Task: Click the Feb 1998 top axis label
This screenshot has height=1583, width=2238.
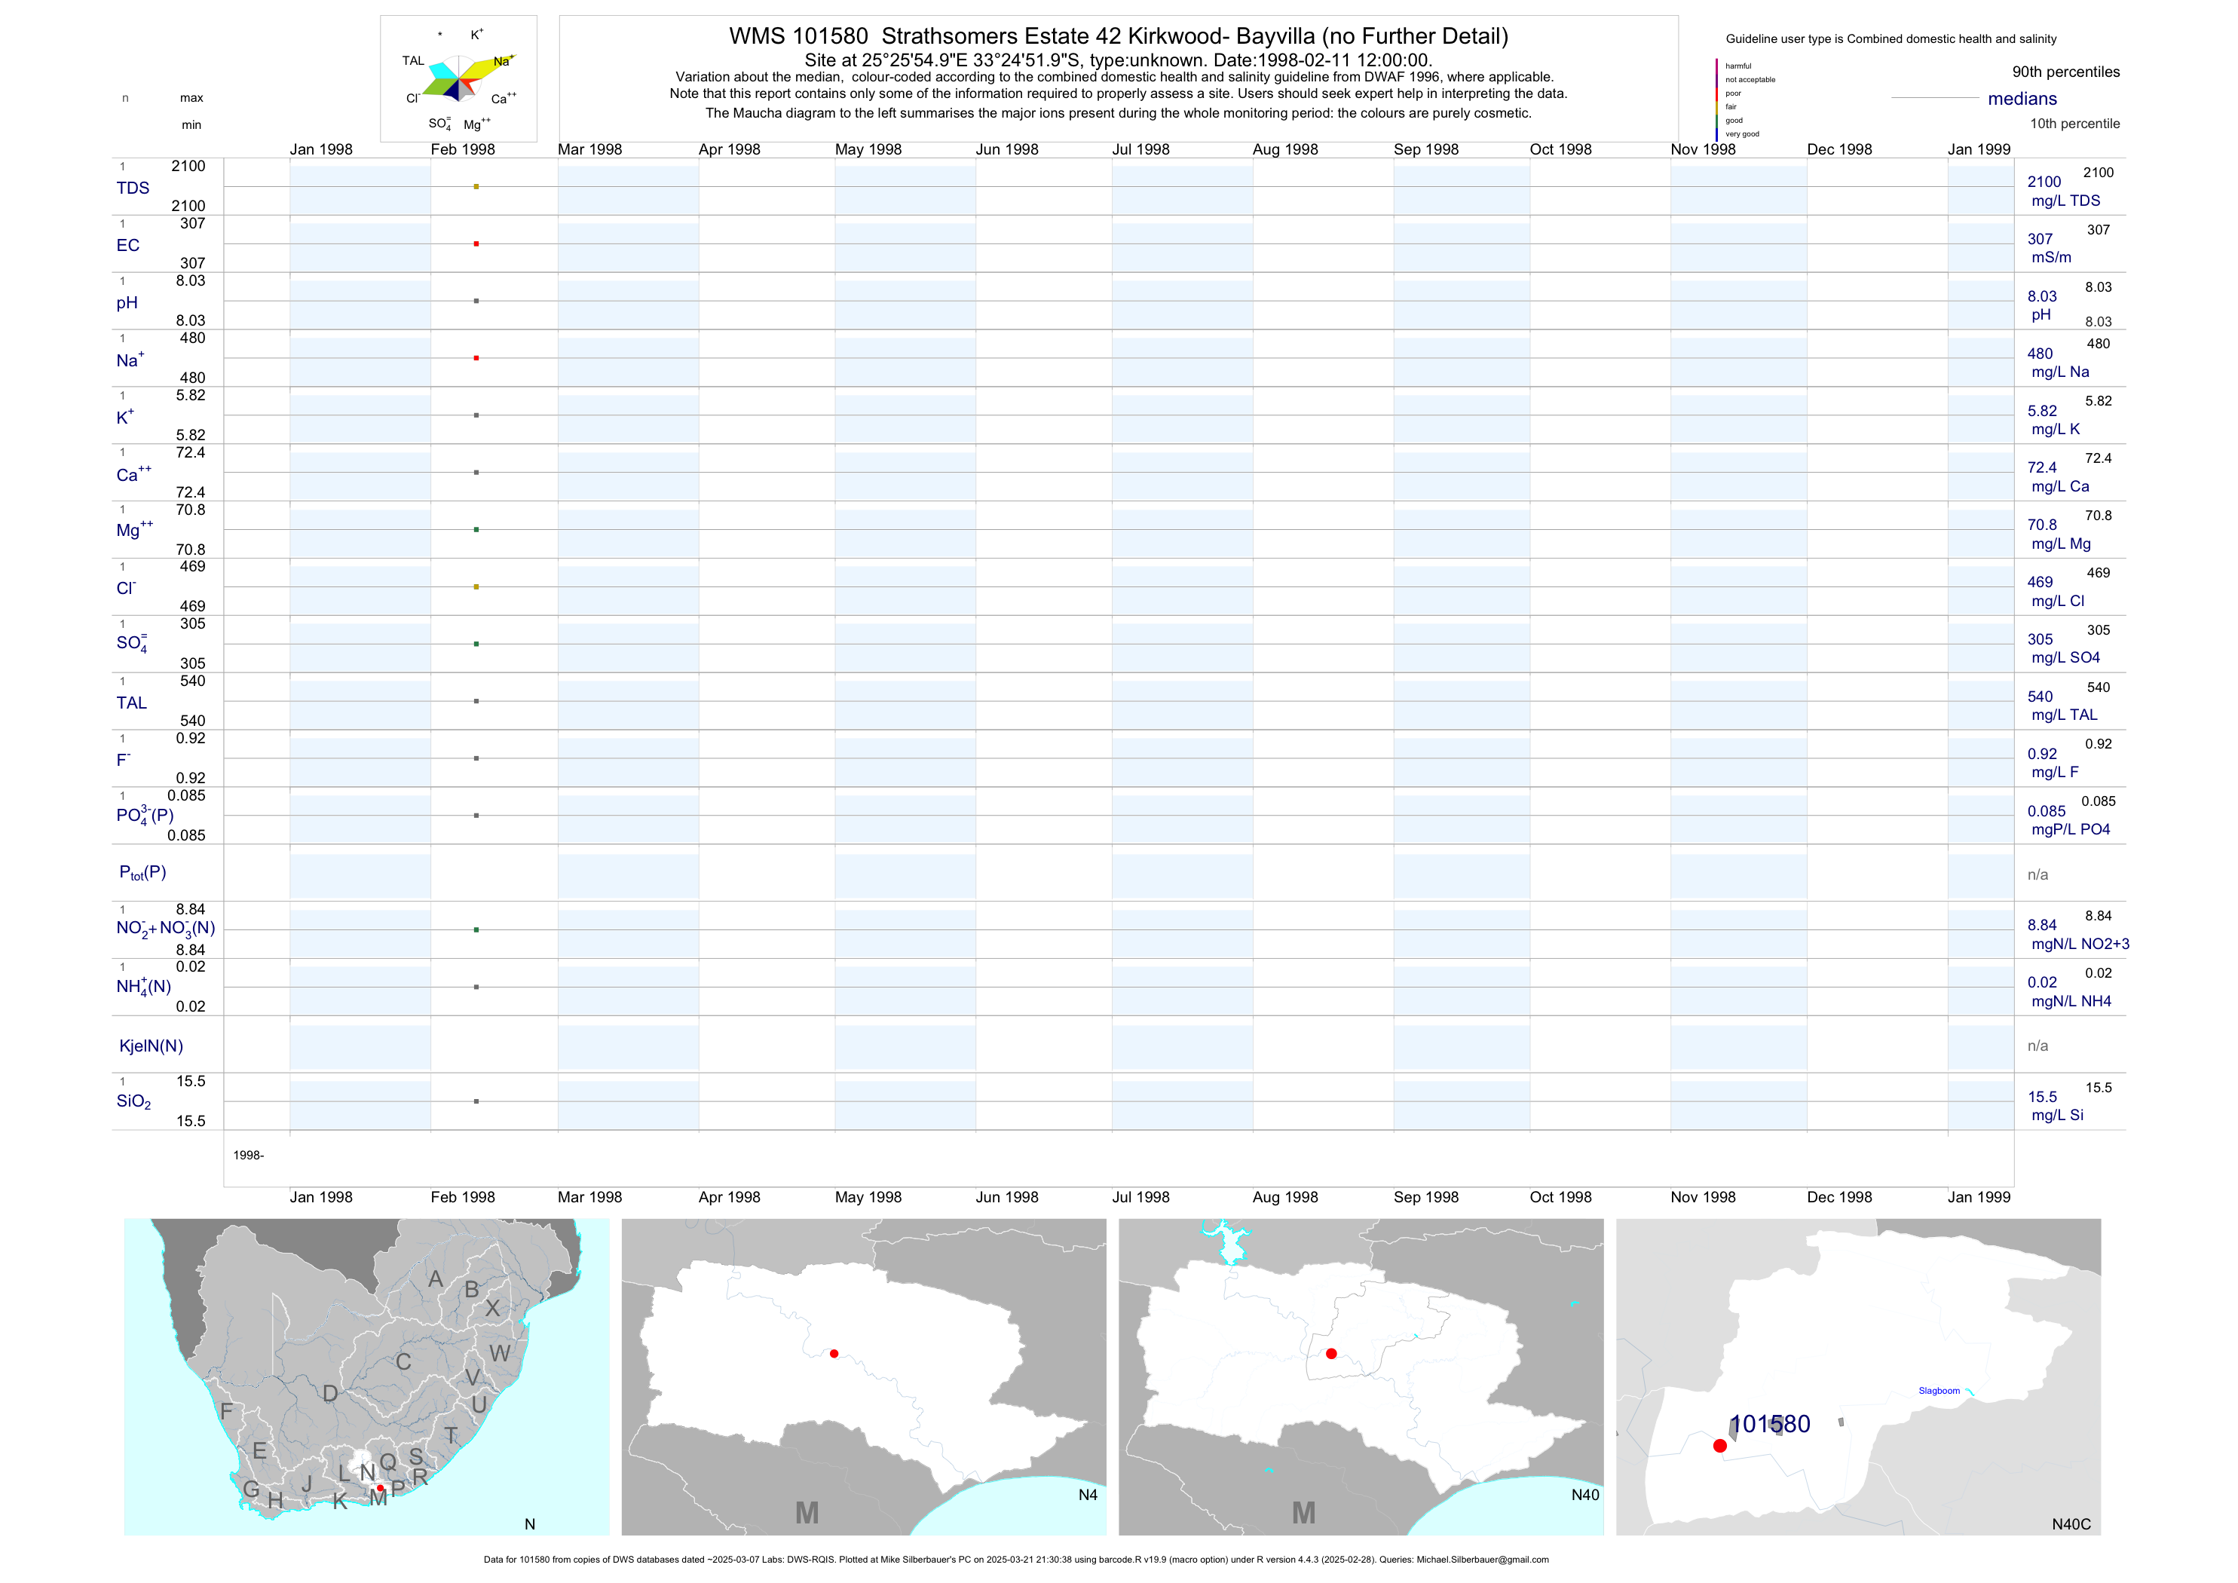Action: pos(462,149)
